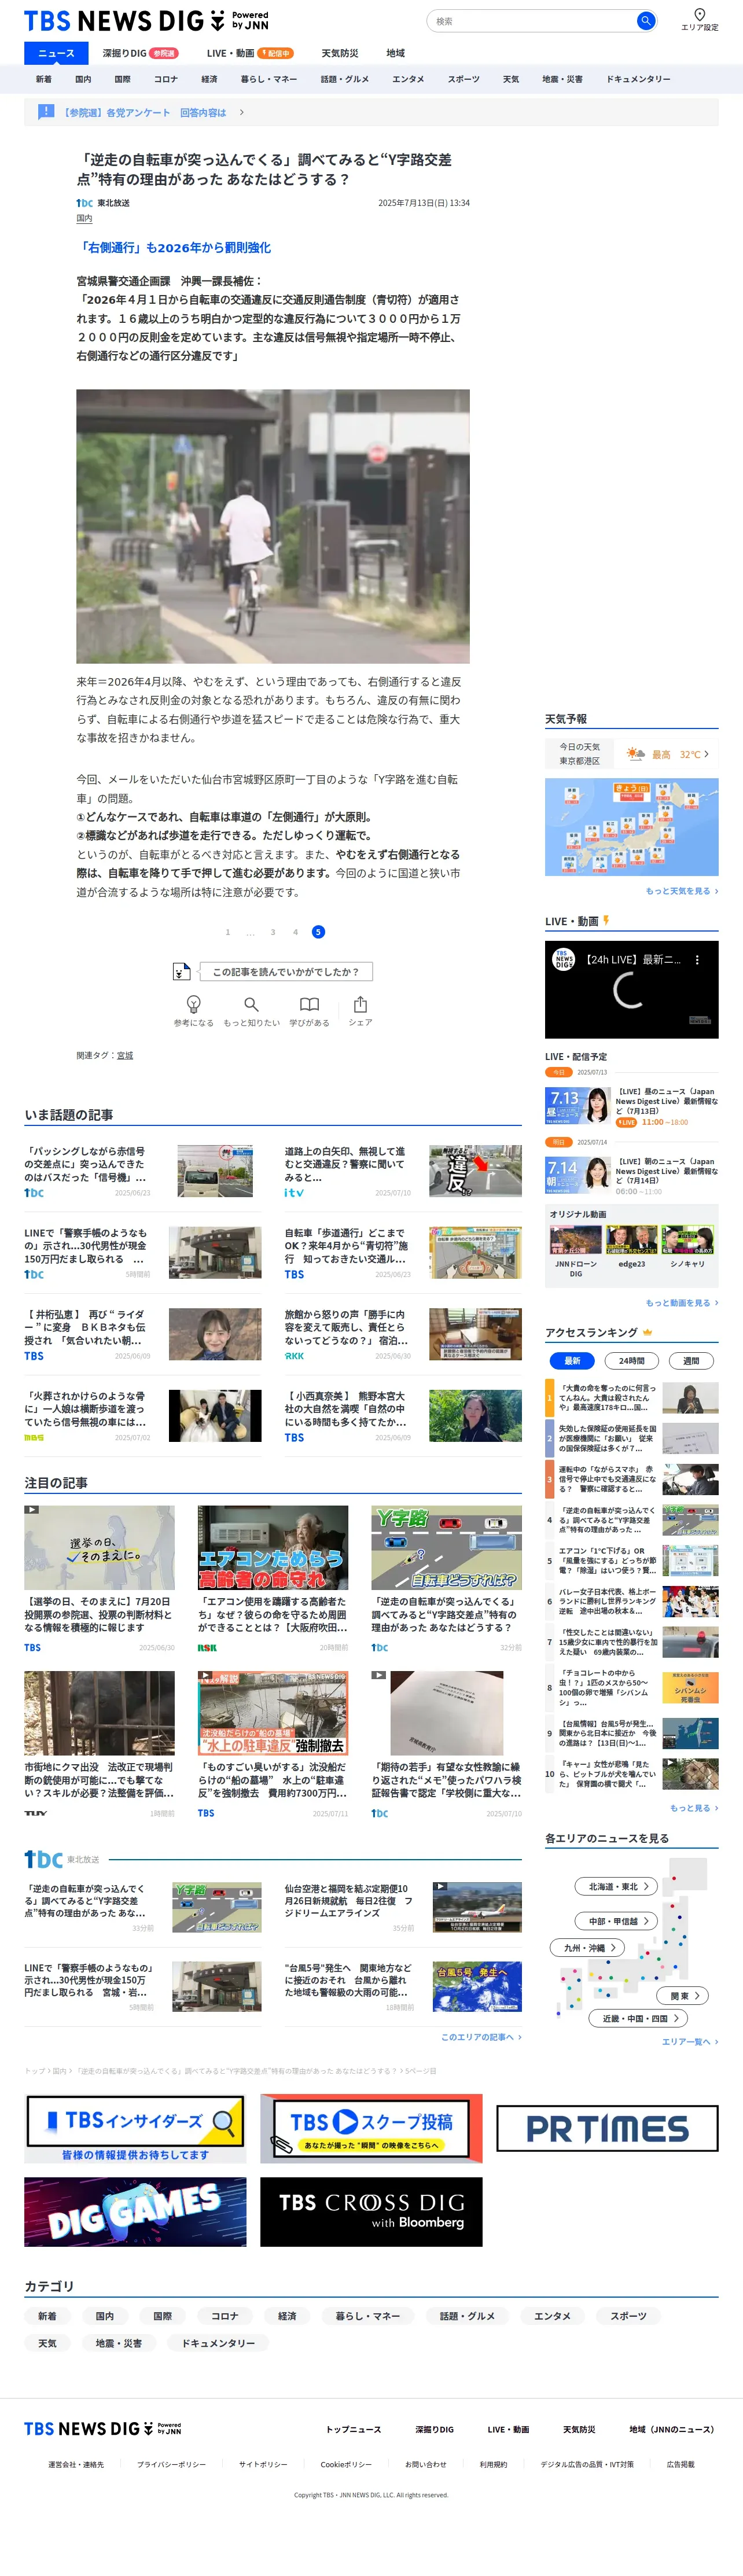Click the TBS CROSS DIG with Bloomberg banner
This screenshot has width=743, height=2576.
(x=371, y=2212)
